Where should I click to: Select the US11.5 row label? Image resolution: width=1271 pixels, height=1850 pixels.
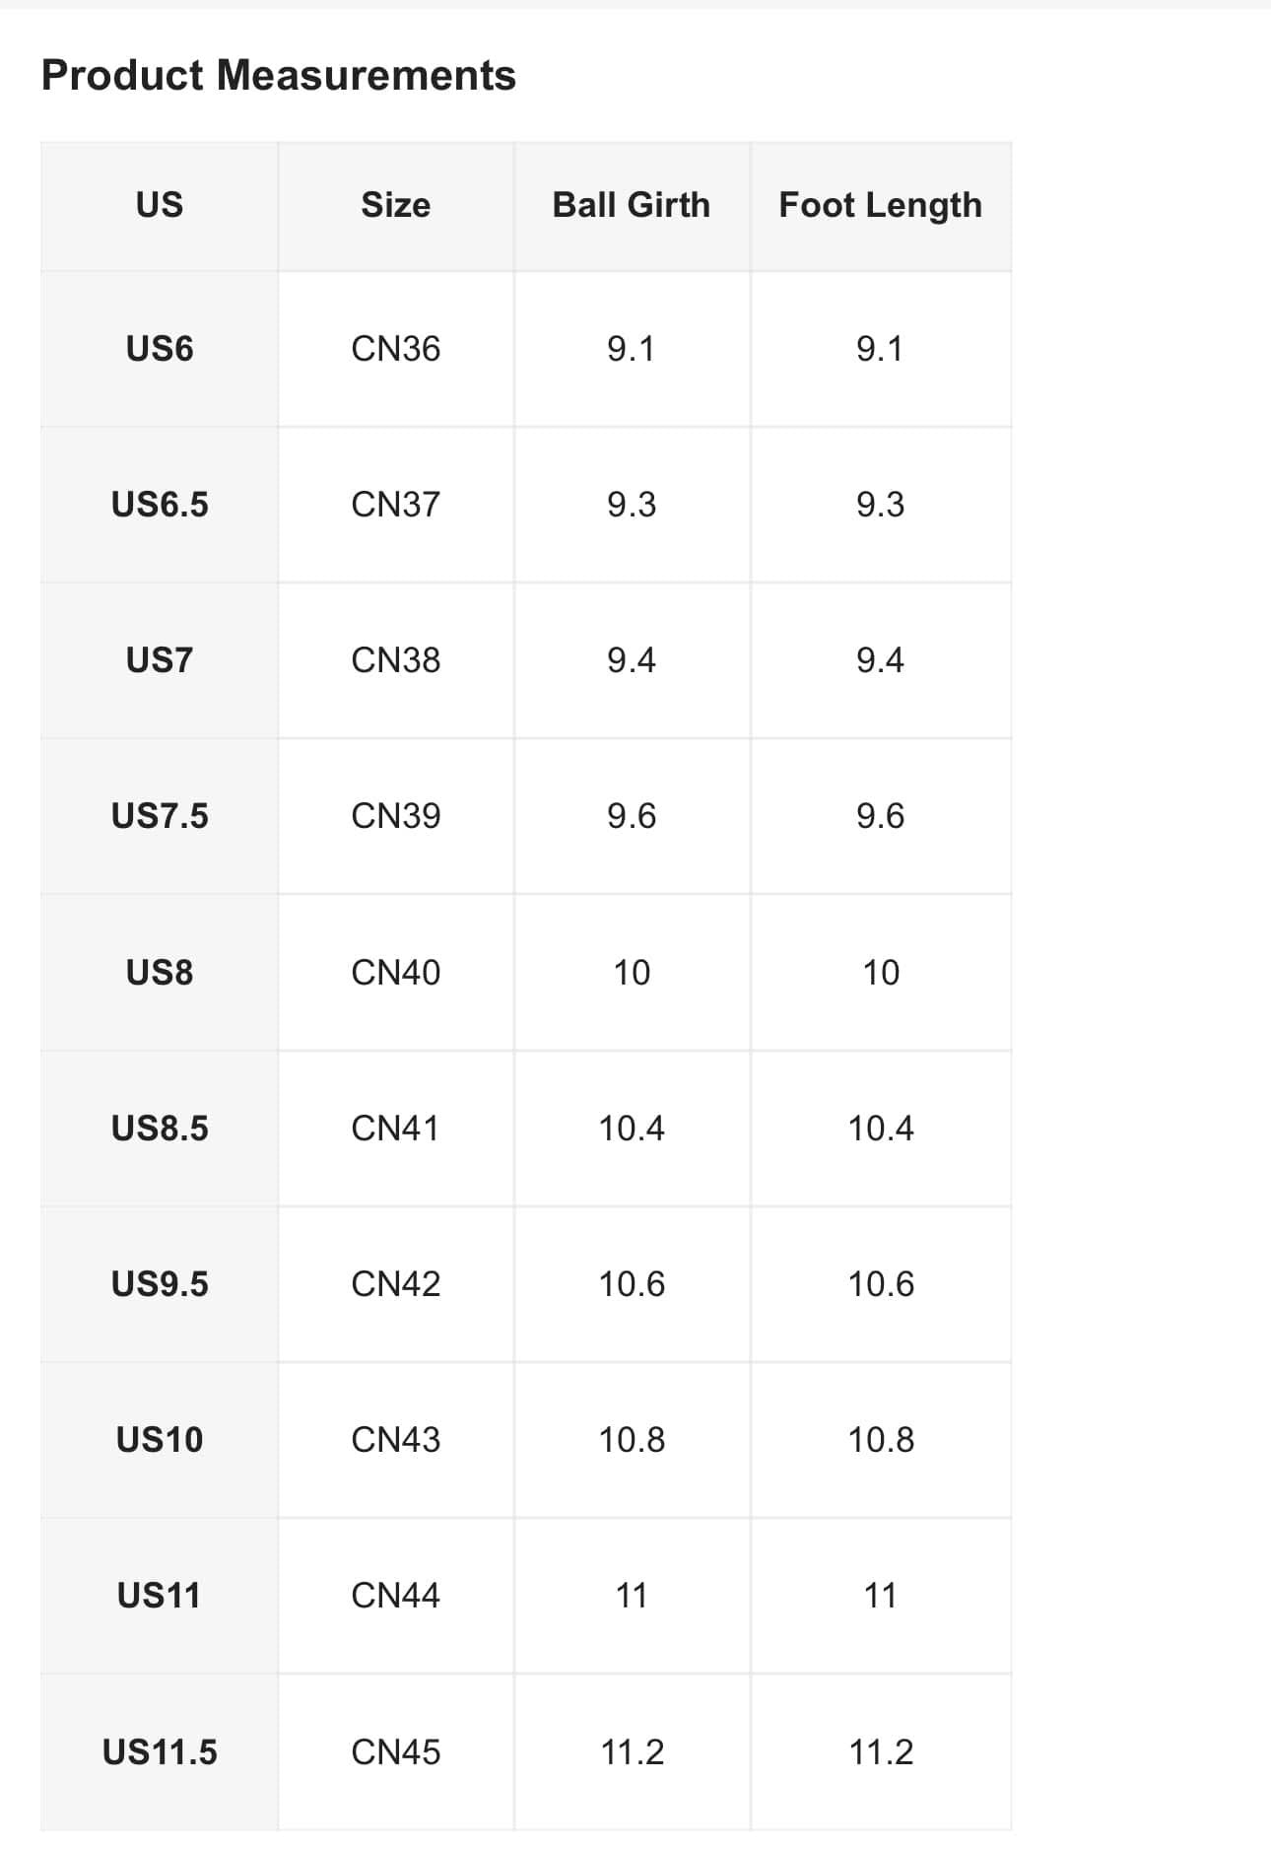pyautogui.click(x=159, y=1752)
